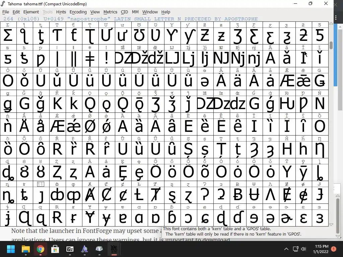343x257 pixels.
Task: Click the font view scrollbar down arrow
Action: tap(331, 225)
